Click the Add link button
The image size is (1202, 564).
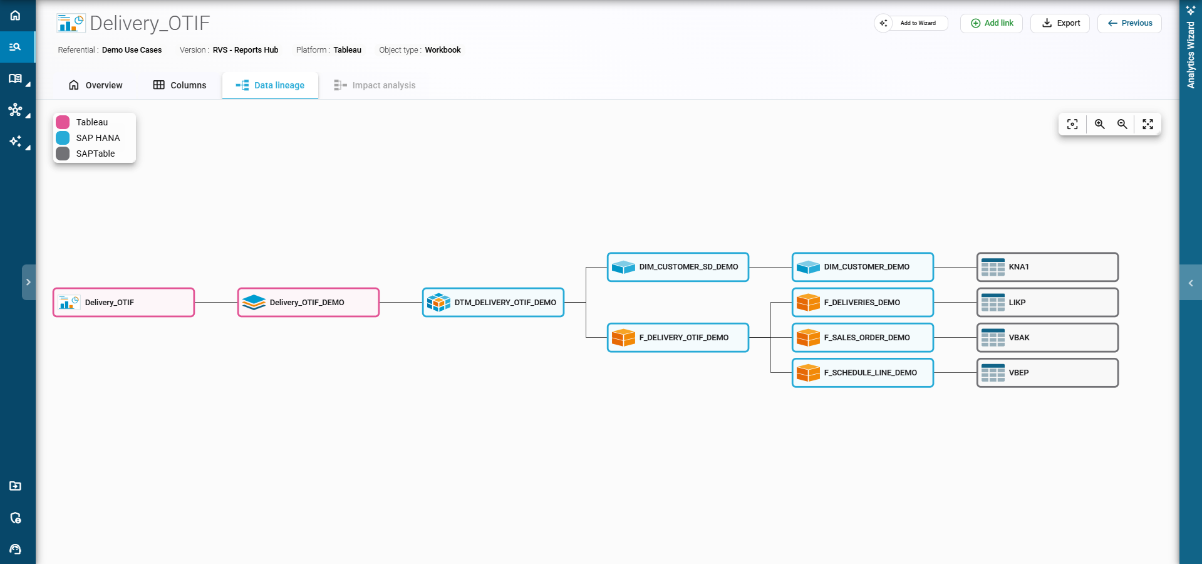[x=991, y=23]
